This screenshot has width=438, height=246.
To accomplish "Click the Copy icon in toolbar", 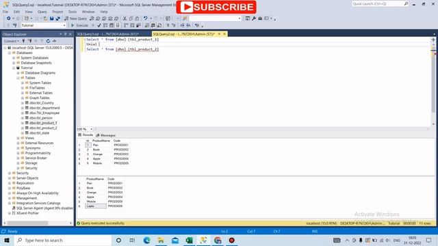I will pyautogui.click(x=131, y=18).
